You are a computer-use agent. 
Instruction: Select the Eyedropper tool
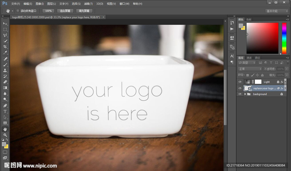click(x=5, y=53)
